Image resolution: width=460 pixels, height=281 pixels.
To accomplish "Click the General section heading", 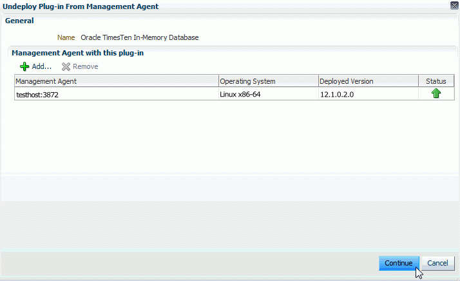I will click(19, 21).
